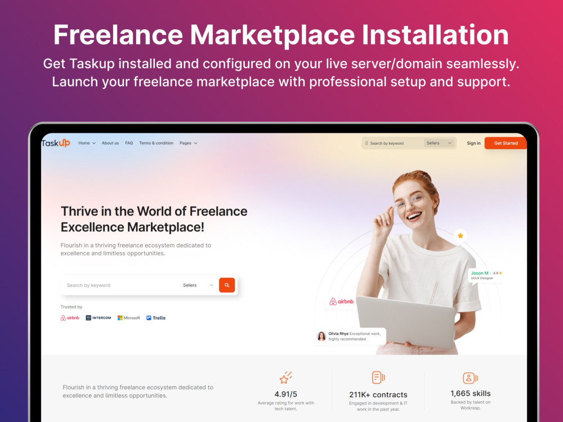The height and width of the screenshot is (422, 563).
Task: Click the Jason M rating card
Action: (486, 275)
